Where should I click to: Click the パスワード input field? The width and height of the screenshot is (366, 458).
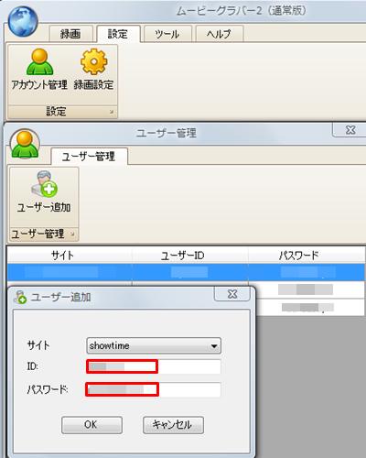[x=153, y=389]
